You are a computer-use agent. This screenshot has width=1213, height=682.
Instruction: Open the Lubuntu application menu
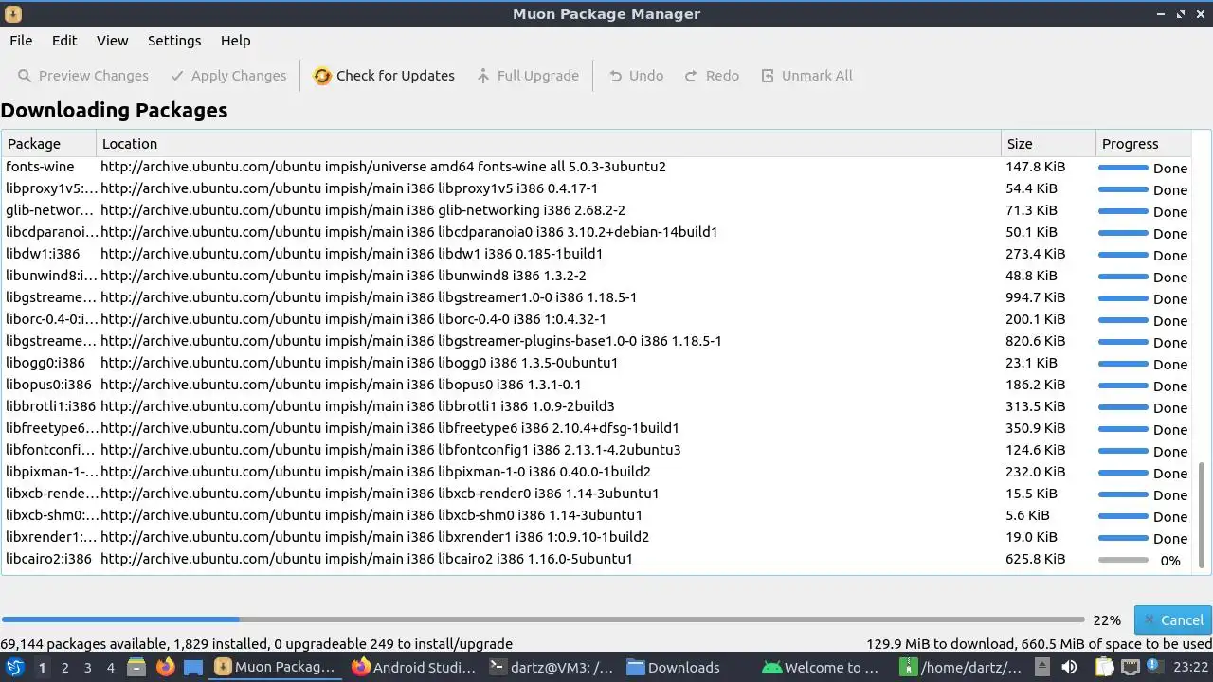(x=15, y=667)
